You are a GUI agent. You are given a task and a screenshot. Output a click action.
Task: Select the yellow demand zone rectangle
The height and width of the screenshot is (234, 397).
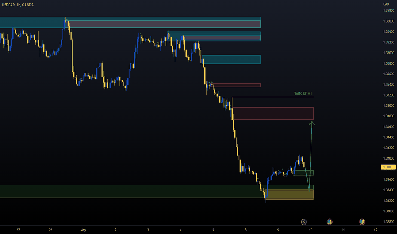click(x=289, y=194)
